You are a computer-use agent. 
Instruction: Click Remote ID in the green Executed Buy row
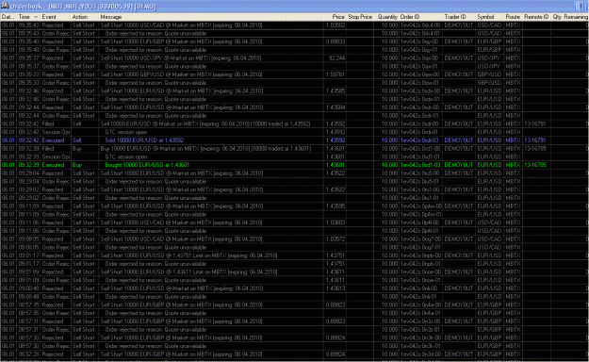[x=535, y=165]
